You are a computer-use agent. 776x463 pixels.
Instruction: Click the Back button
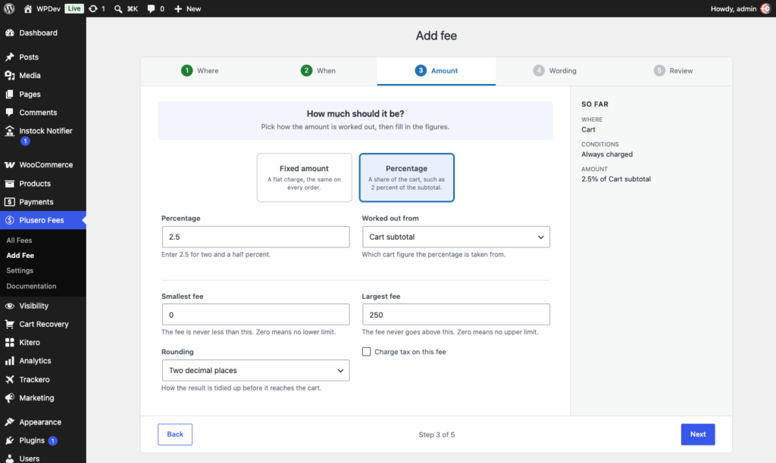175,434
